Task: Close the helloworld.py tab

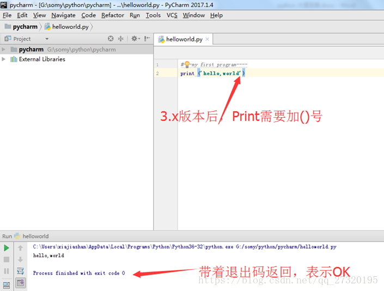Action: 207,39
